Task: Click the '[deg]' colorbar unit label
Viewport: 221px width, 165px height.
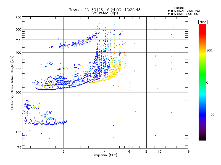Action: coord(203,22)
